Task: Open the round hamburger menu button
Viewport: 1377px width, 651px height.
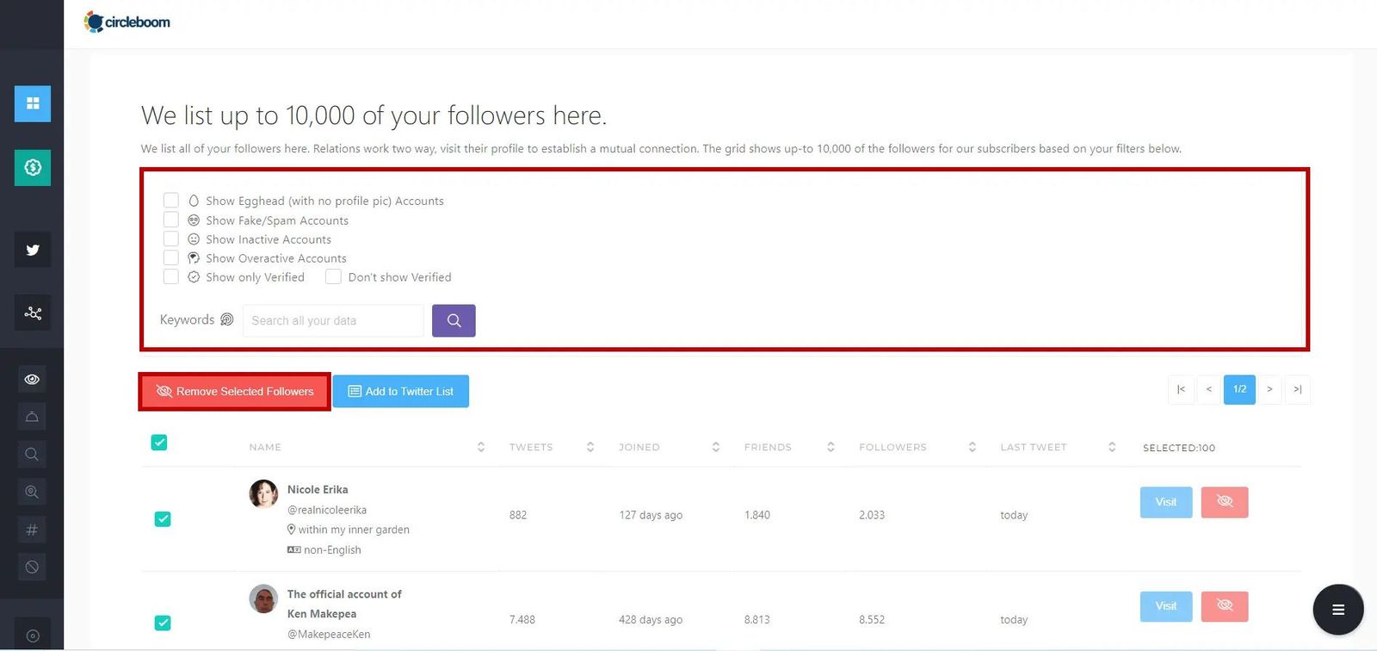Action: pyautogui.click(x=1337, y=610)
